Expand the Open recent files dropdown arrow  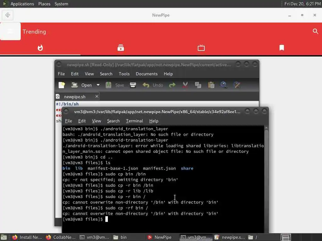(x=98, y=85)
